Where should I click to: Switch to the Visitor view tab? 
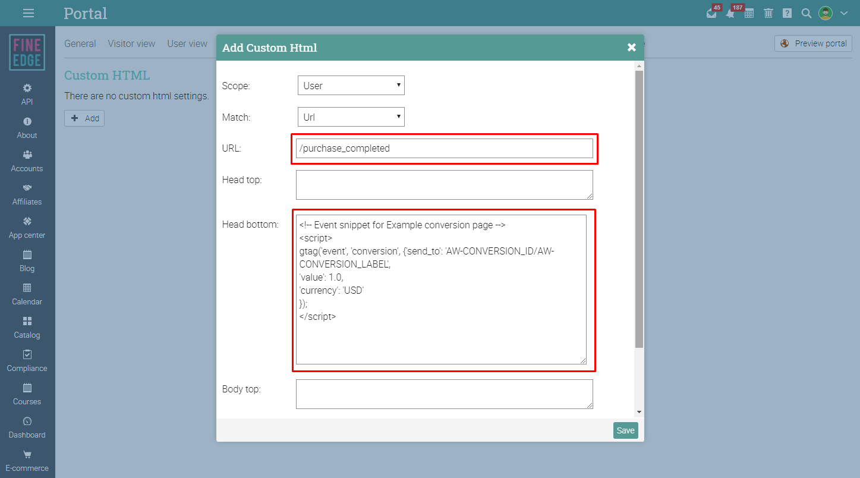131,43
